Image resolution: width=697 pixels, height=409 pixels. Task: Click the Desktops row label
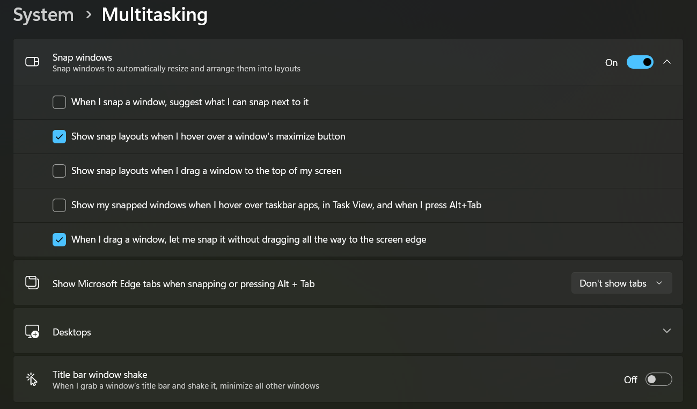[72, 332]
